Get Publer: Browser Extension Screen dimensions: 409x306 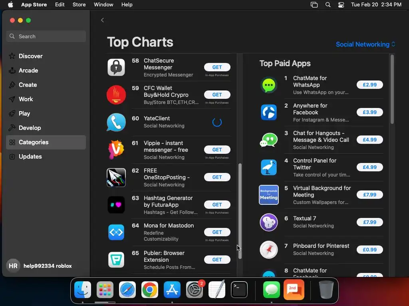tap(217, 260)
